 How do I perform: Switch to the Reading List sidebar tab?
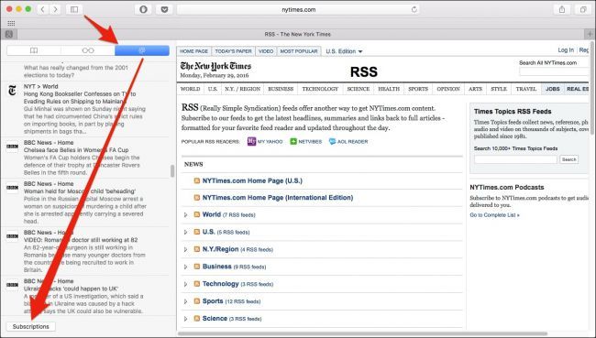point(88,50)
